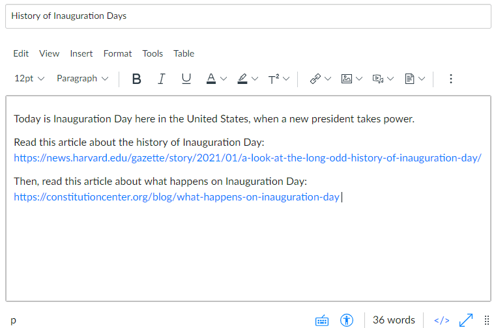Apply background highlight color with marker icon
Screen dimensions: 496x328
pyautogui.click(x=242, y=79)
